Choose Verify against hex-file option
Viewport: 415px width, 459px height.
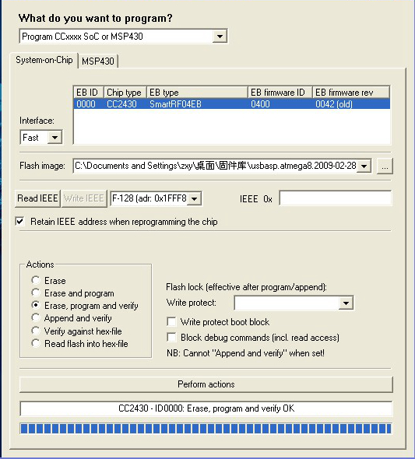click(x=36, y=331)
